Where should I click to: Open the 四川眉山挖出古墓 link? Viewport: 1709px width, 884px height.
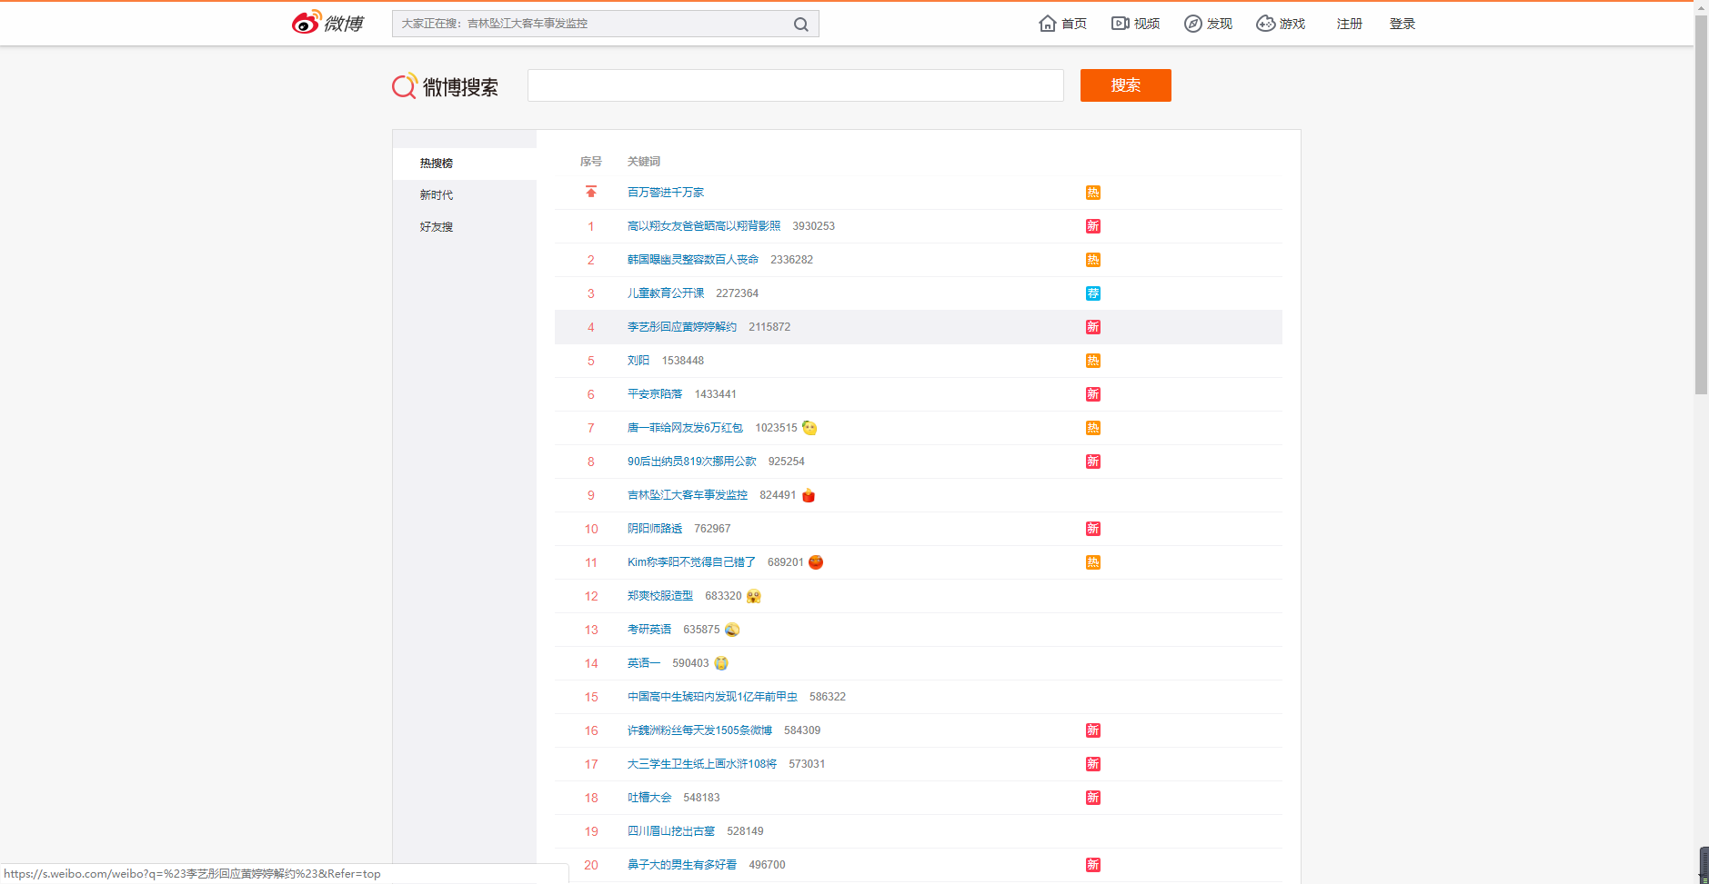click(670, 831)
